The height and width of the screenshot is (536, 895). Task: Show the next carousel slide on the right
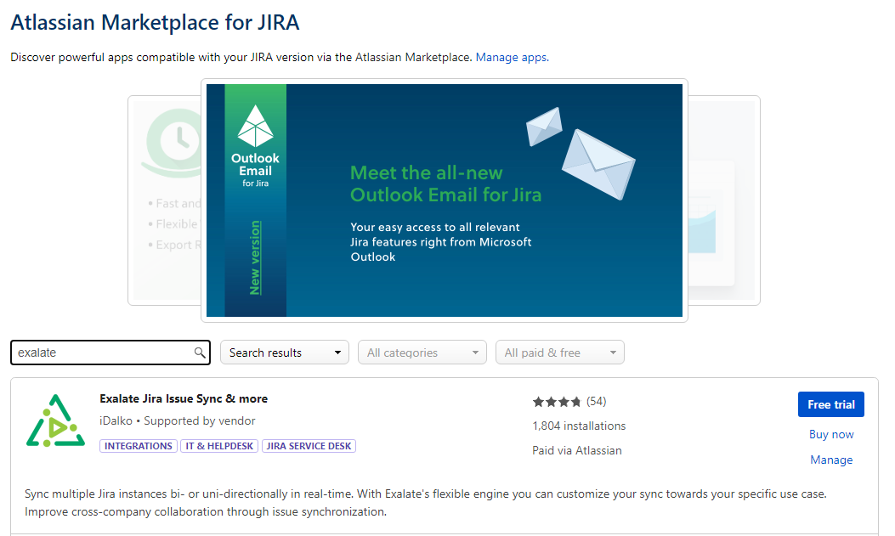point(724,200)
